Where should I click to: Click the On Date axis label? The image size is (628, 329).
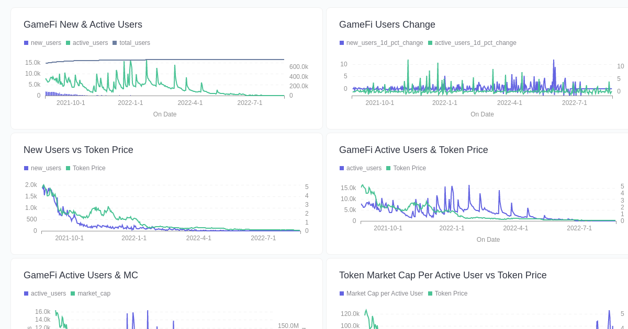click(x=165, y=114)
